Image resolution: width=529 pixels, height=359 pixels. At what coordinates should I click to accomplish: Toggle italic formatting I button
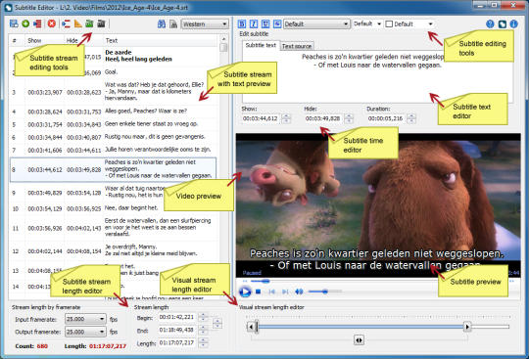(254, 23)
